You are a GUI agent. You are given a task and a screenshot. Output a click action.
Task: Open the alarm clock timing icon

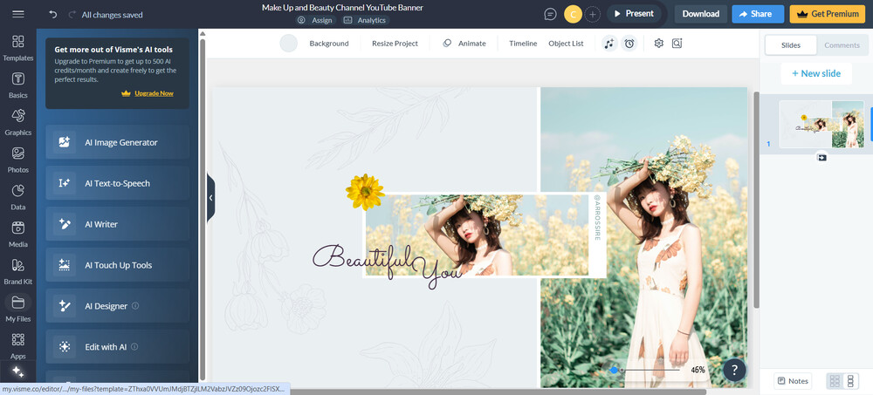(629, 44)
